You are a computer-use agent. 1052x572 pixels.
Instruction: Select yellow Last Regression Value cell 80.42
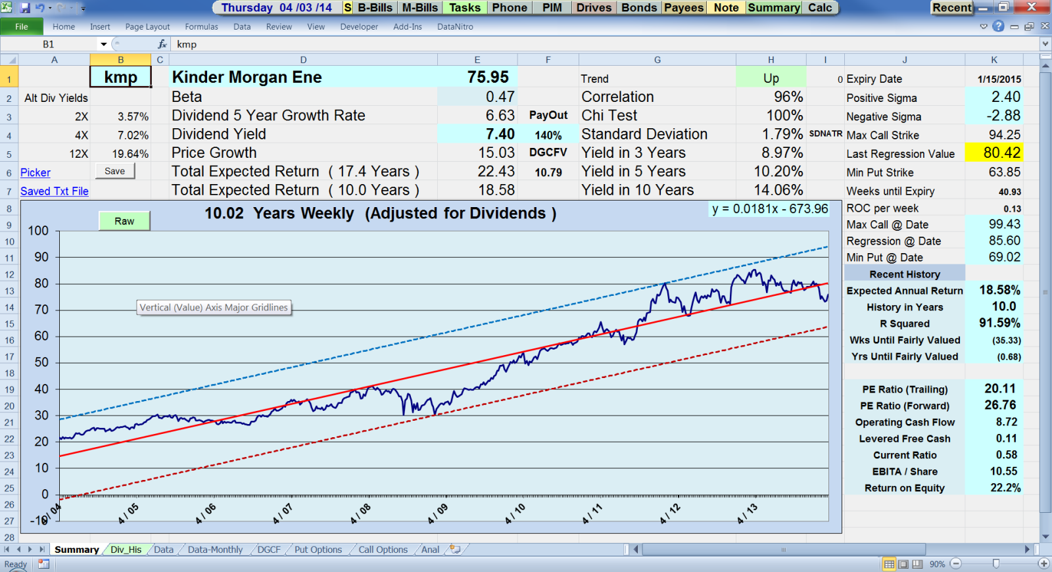click(994, 153)
